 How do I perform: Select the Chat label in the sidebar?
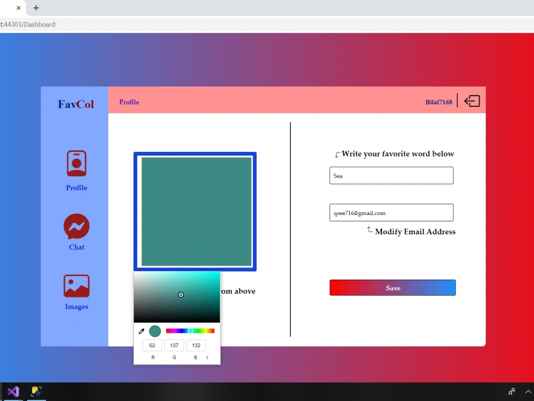76,247
